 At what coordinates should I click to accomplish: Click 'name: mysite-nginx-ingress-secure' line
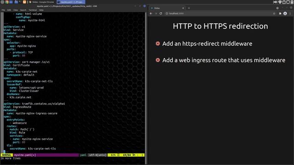point(32,113)
